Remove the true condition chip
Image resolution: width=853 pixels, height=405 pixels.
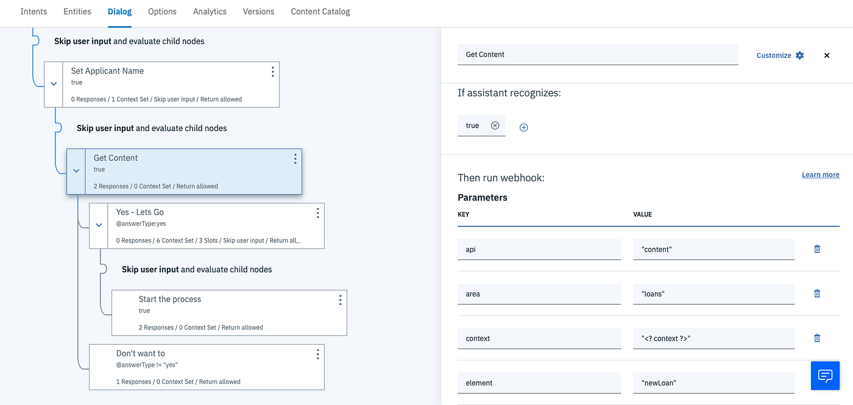[x=495, y=125]
